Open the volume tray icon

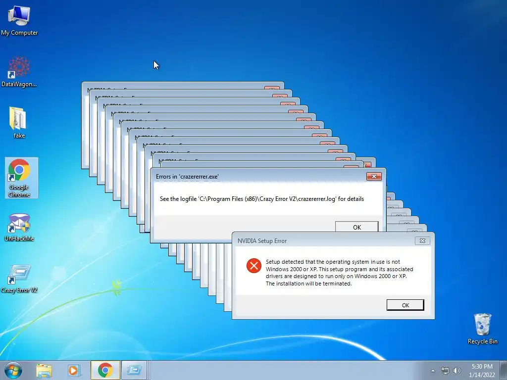(x=457, y=371)
